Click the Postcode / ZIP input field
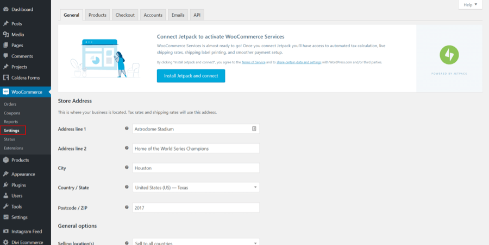This screenshot has width=489, height=245. [196, 208]
